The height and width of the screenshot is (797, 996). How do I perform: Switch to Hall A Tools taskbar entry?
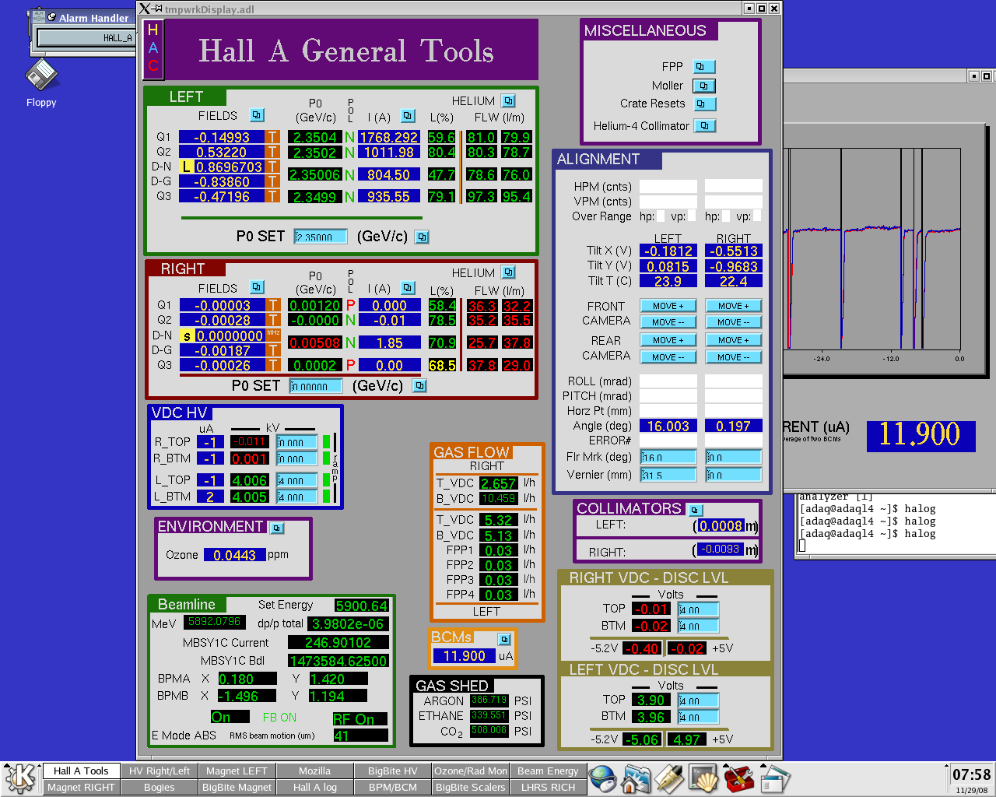coord(81,771)
